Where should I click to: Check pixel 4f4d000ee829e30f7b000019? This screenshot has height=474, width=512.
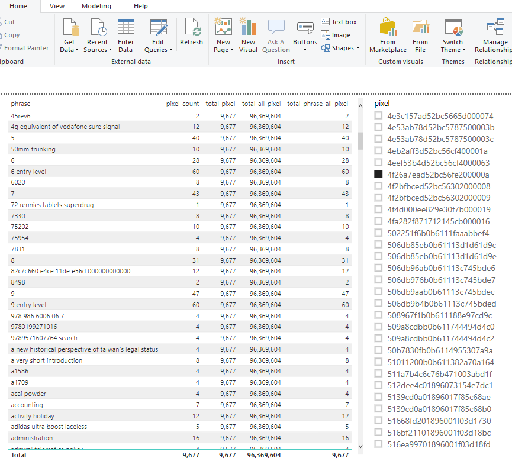[378, 209]
